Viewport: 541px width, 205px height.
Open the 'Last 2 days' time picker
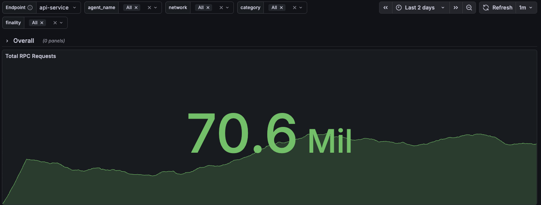tap(420, 8)
